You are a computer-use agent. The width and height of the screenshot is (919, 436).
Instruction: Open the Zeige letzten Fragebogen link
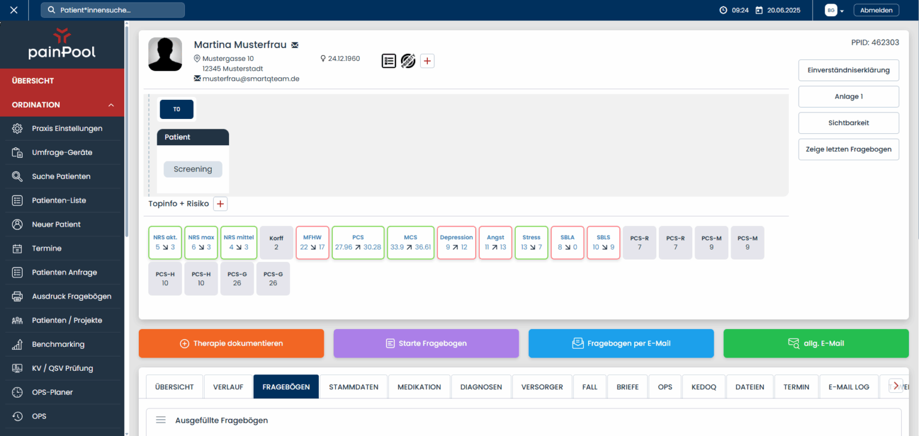coord(848,149)
